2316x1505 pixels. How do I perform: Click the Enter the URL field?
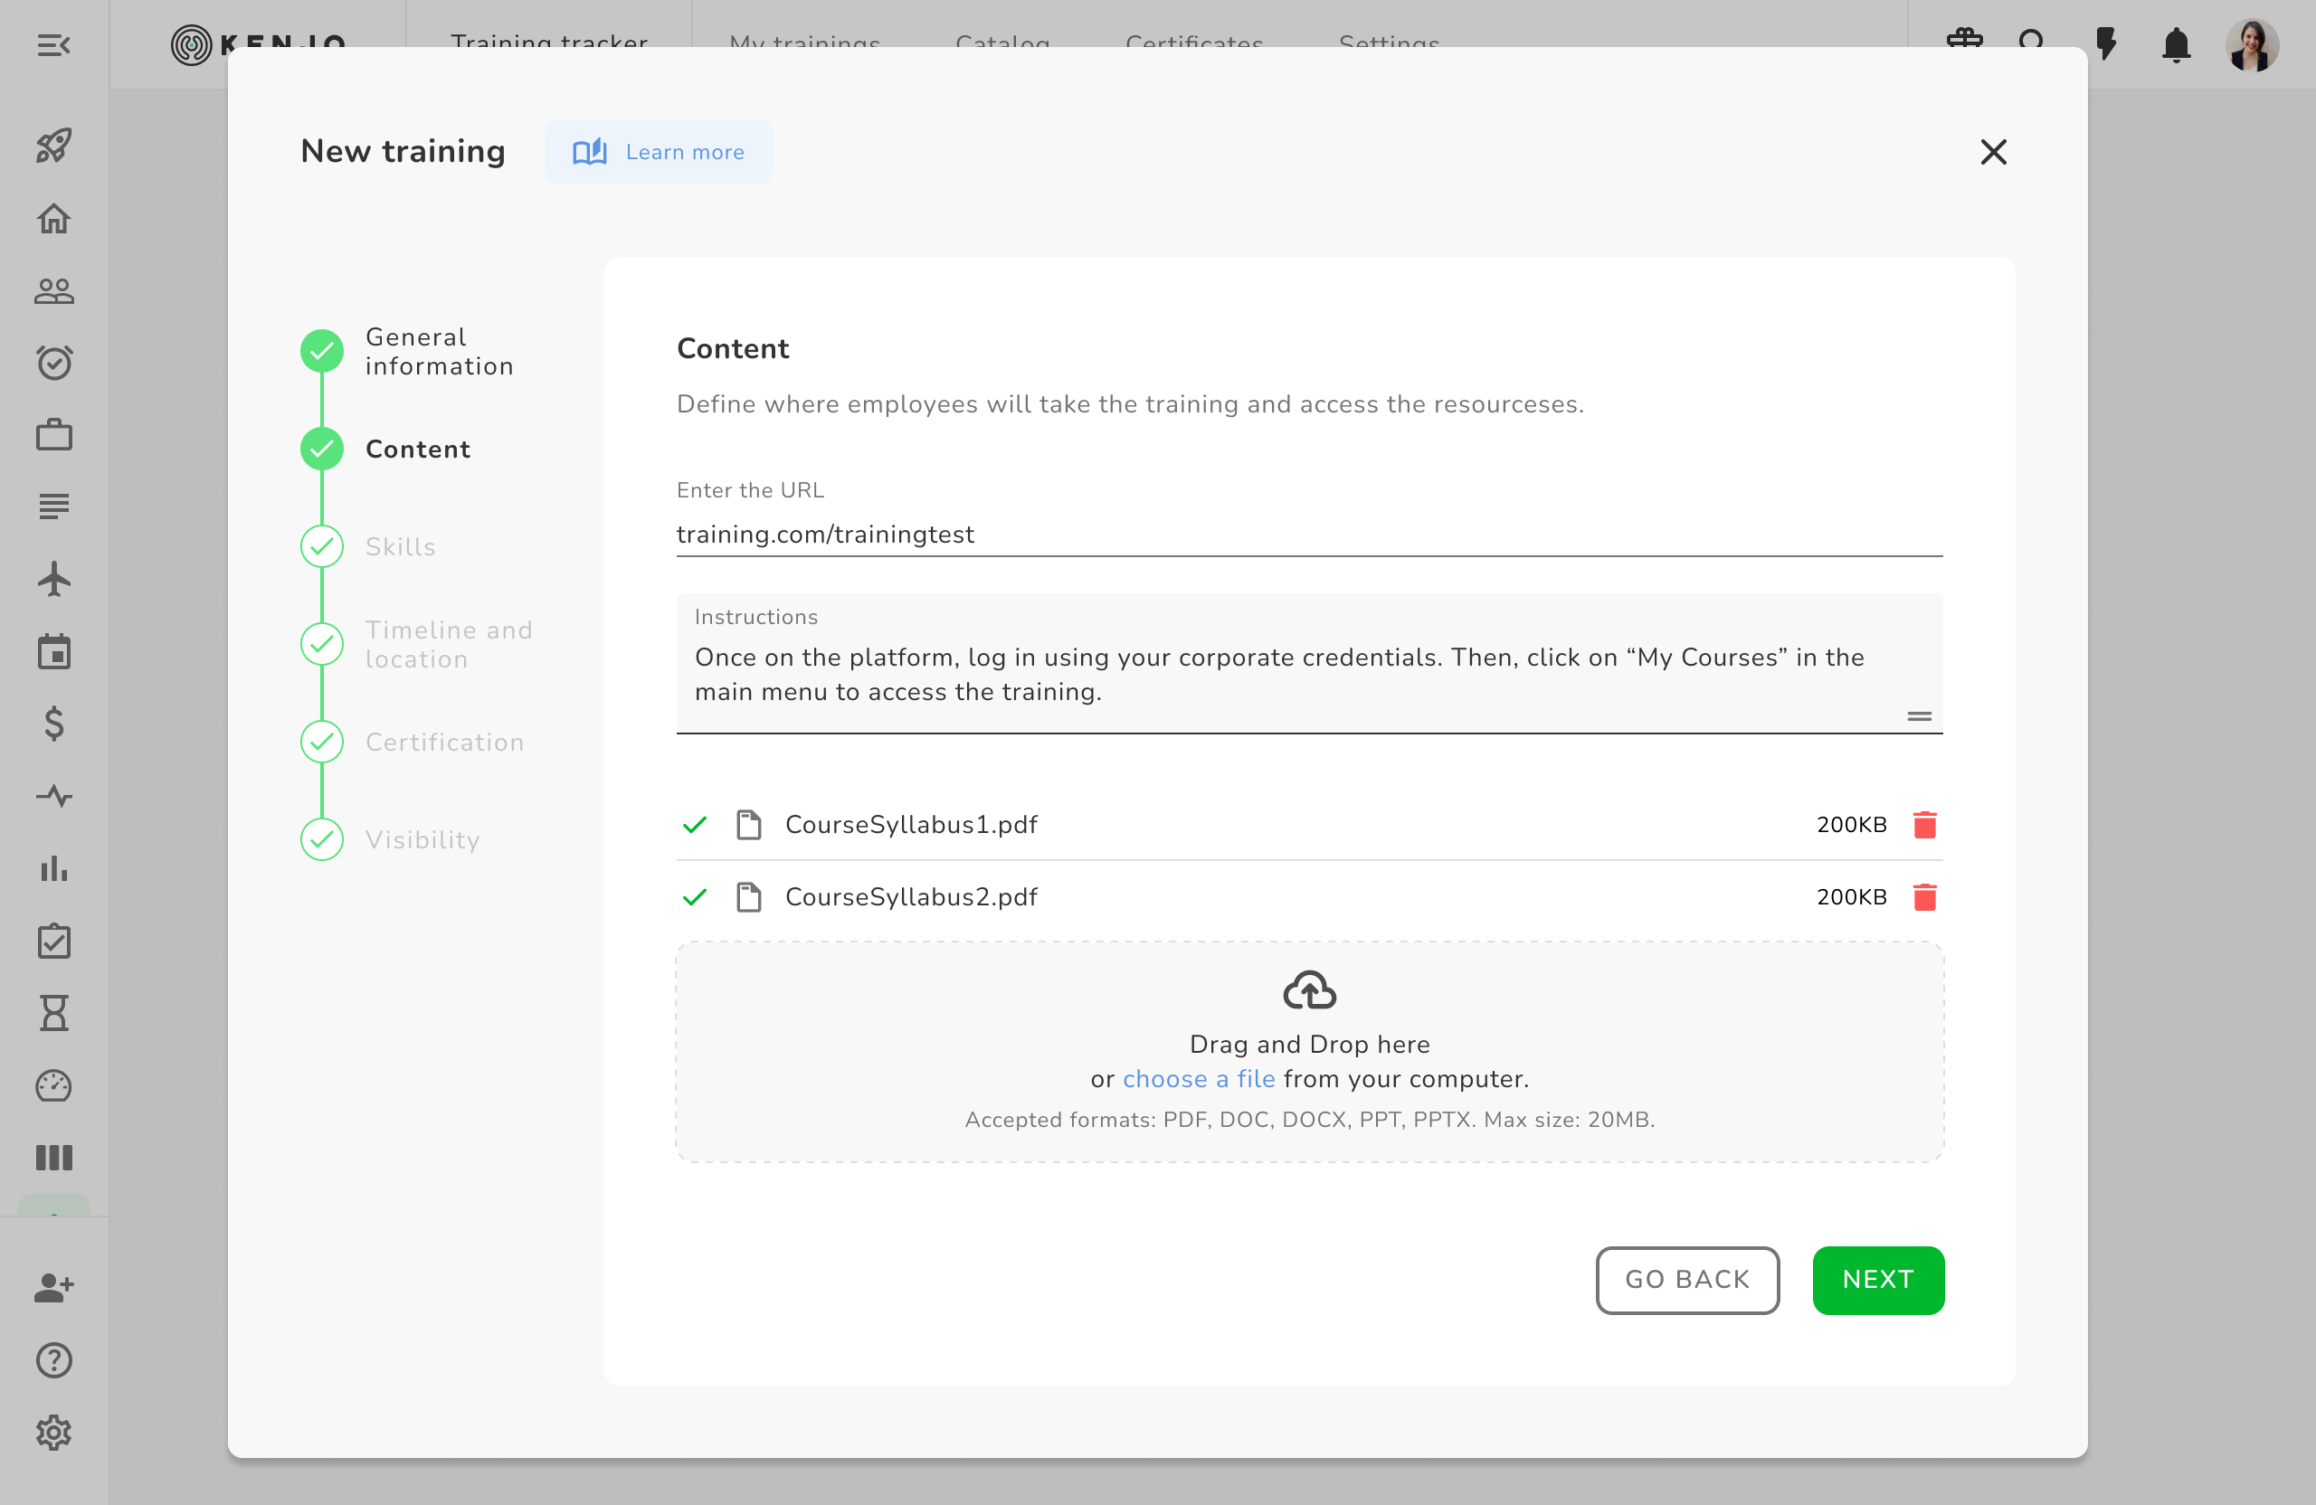(1308, 535)
